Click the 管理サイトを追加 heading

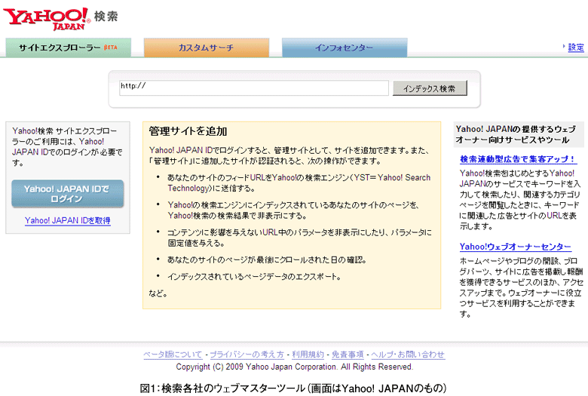188,131
